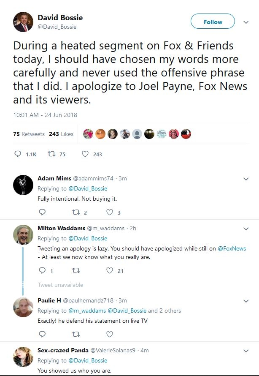This screenshot has width=259, height=376.
Task: Like Adam Mims' reply
Action: (x=109, y=212)
